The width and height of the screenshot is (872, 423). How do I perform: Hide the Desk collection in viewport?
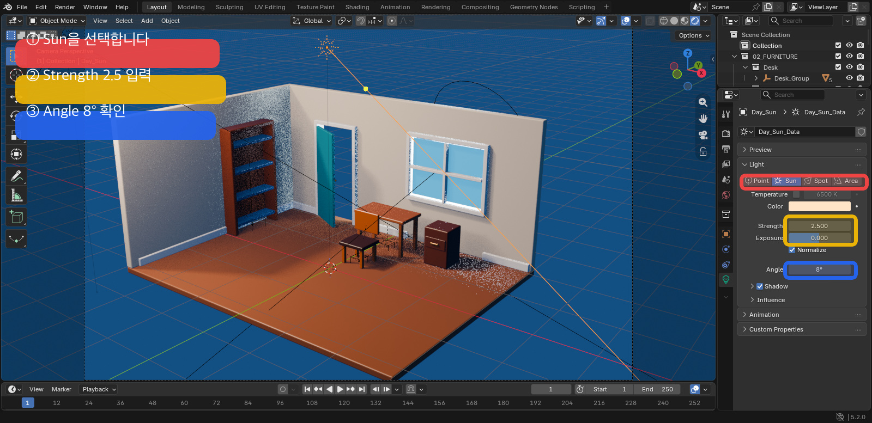click(849, 67)
